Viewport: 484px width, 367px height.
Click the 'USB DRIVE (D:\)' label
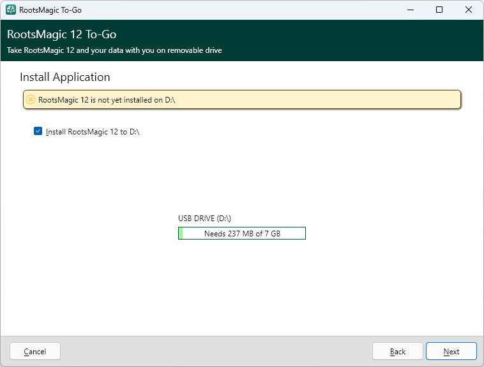tap(204, 219)
